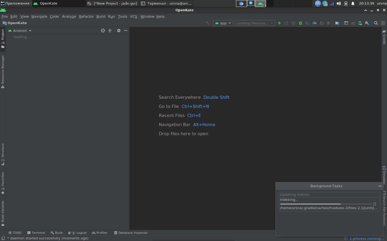
Task: Open the Build tool window tab
Action: [x=57, y=233]
